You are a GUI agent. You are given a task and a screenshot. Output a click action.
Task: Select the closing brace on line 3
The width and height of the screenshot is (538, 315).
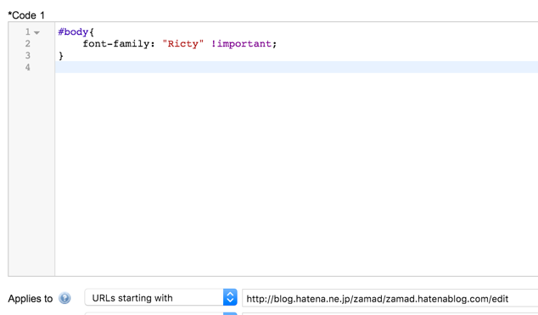[61, 56]
